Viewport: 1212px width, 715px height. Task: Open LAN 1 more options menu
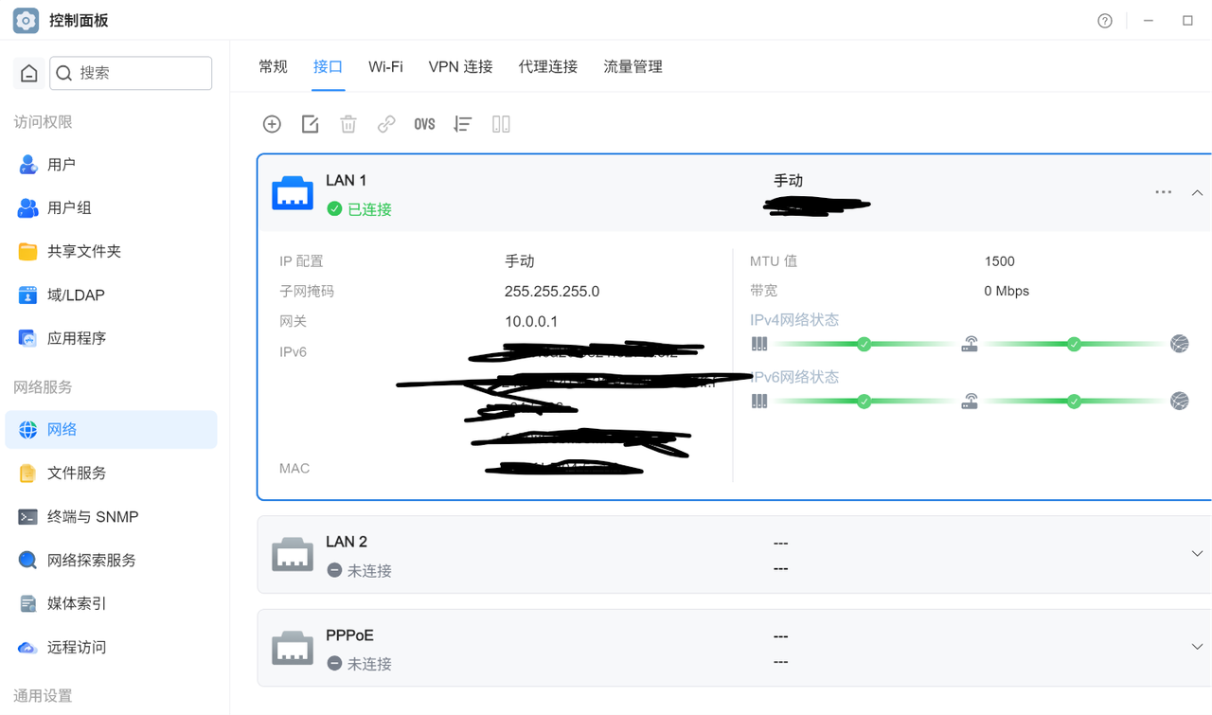click(1164, 192)
